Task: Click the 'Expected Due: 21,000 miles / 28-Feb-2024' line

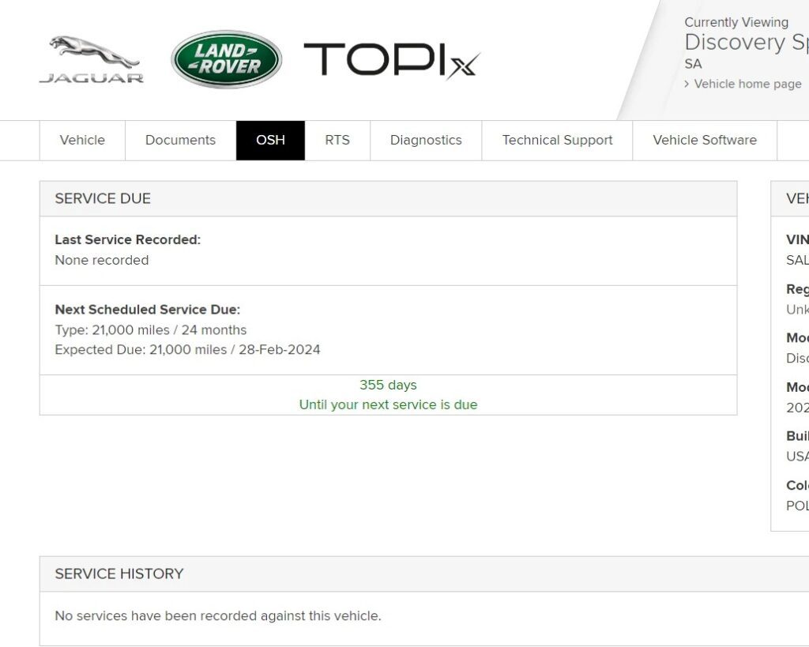Action: 187,350
